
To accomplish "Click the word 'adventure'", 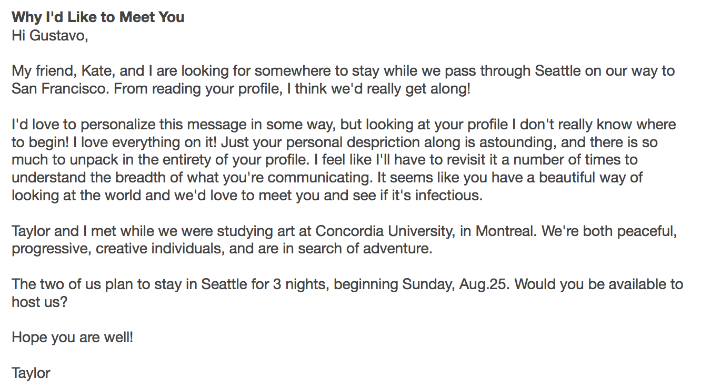I will pyautogui.click(x=397, y=249).
